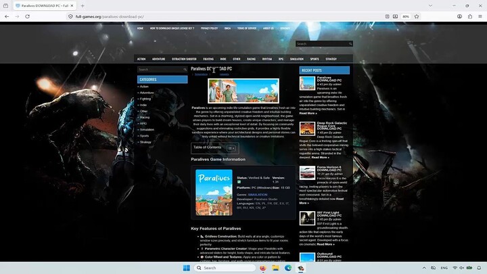This screenshot has width=487, height=274.
Task: Click the Paralives banner image
Action: point(243,91)
